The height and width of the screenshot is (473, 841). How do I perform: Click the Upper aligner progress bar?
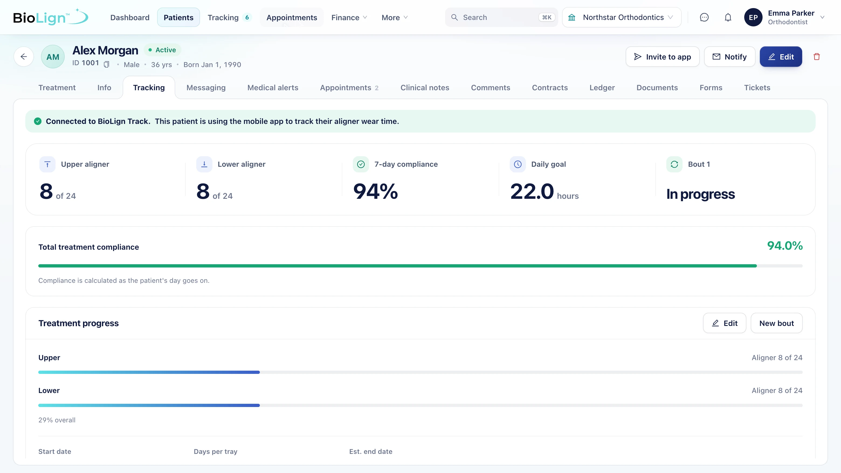pos(420,372)
